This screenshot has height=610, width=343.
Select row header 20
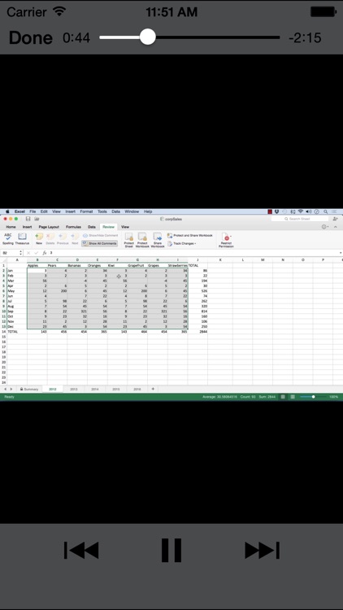tap(3, 362)
